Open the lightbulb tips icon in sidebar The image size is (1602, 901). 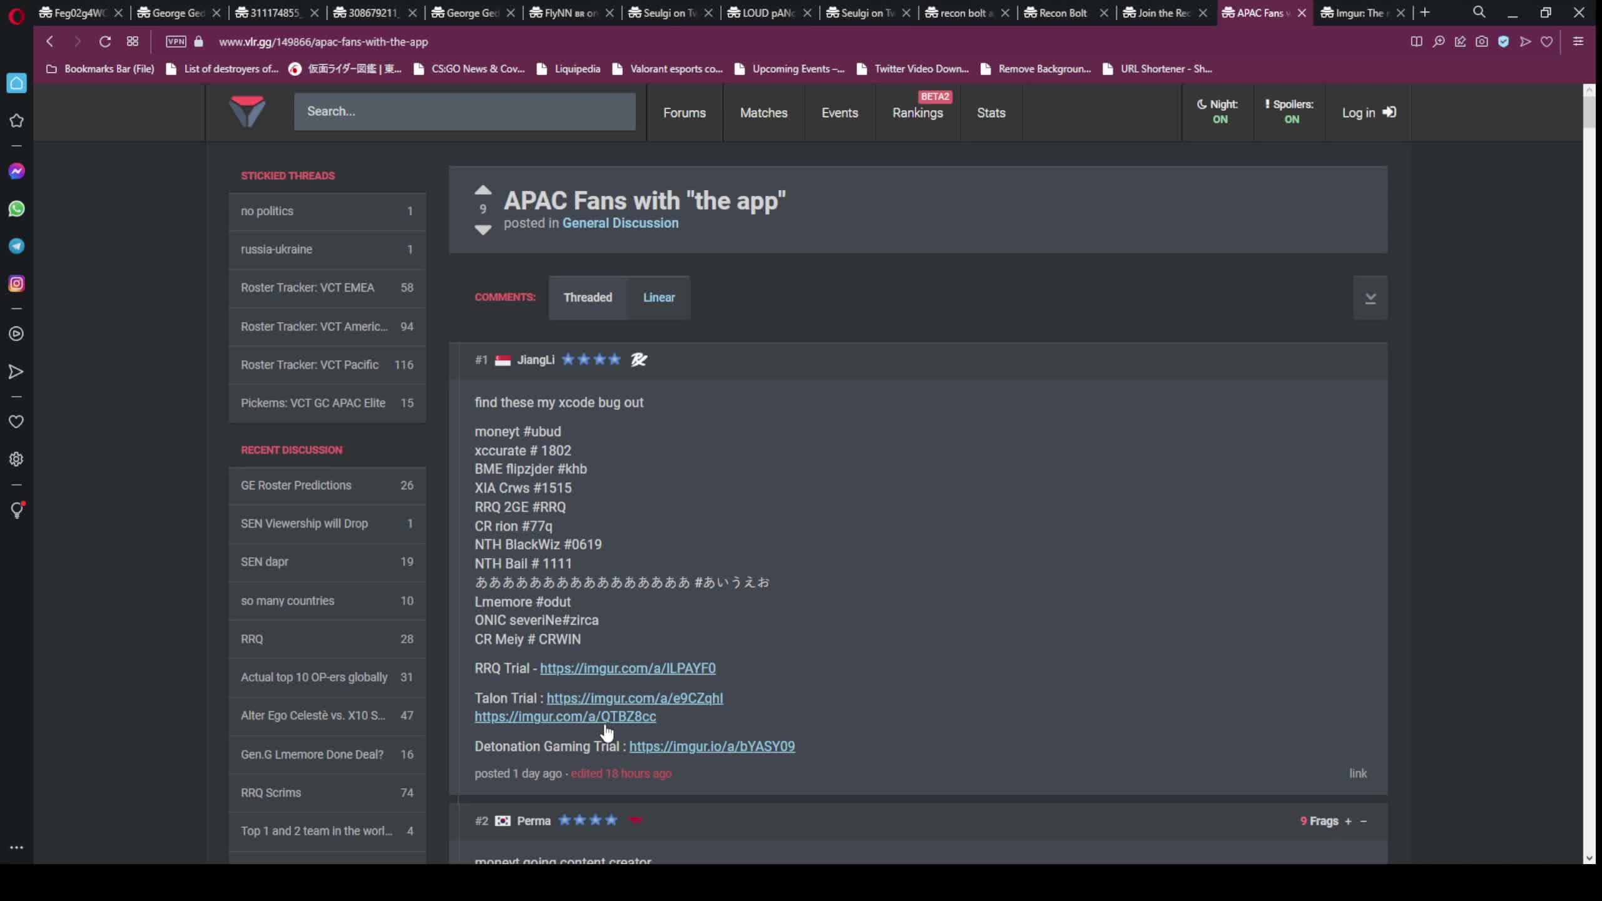[x=17, y=510]
